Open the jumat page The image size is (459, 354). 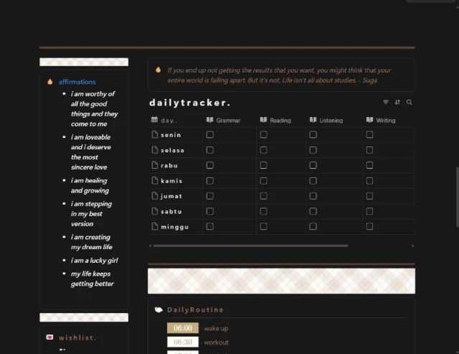pyautogui.click(x=171, y=196)
